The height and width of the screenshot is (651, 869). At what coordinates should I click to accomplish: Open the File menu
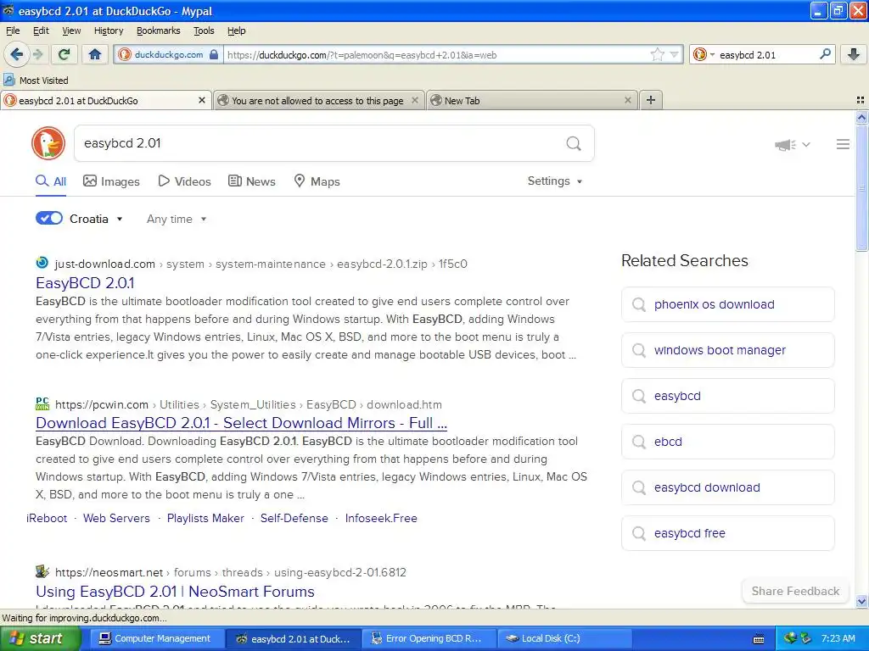(x=13, y=31)
